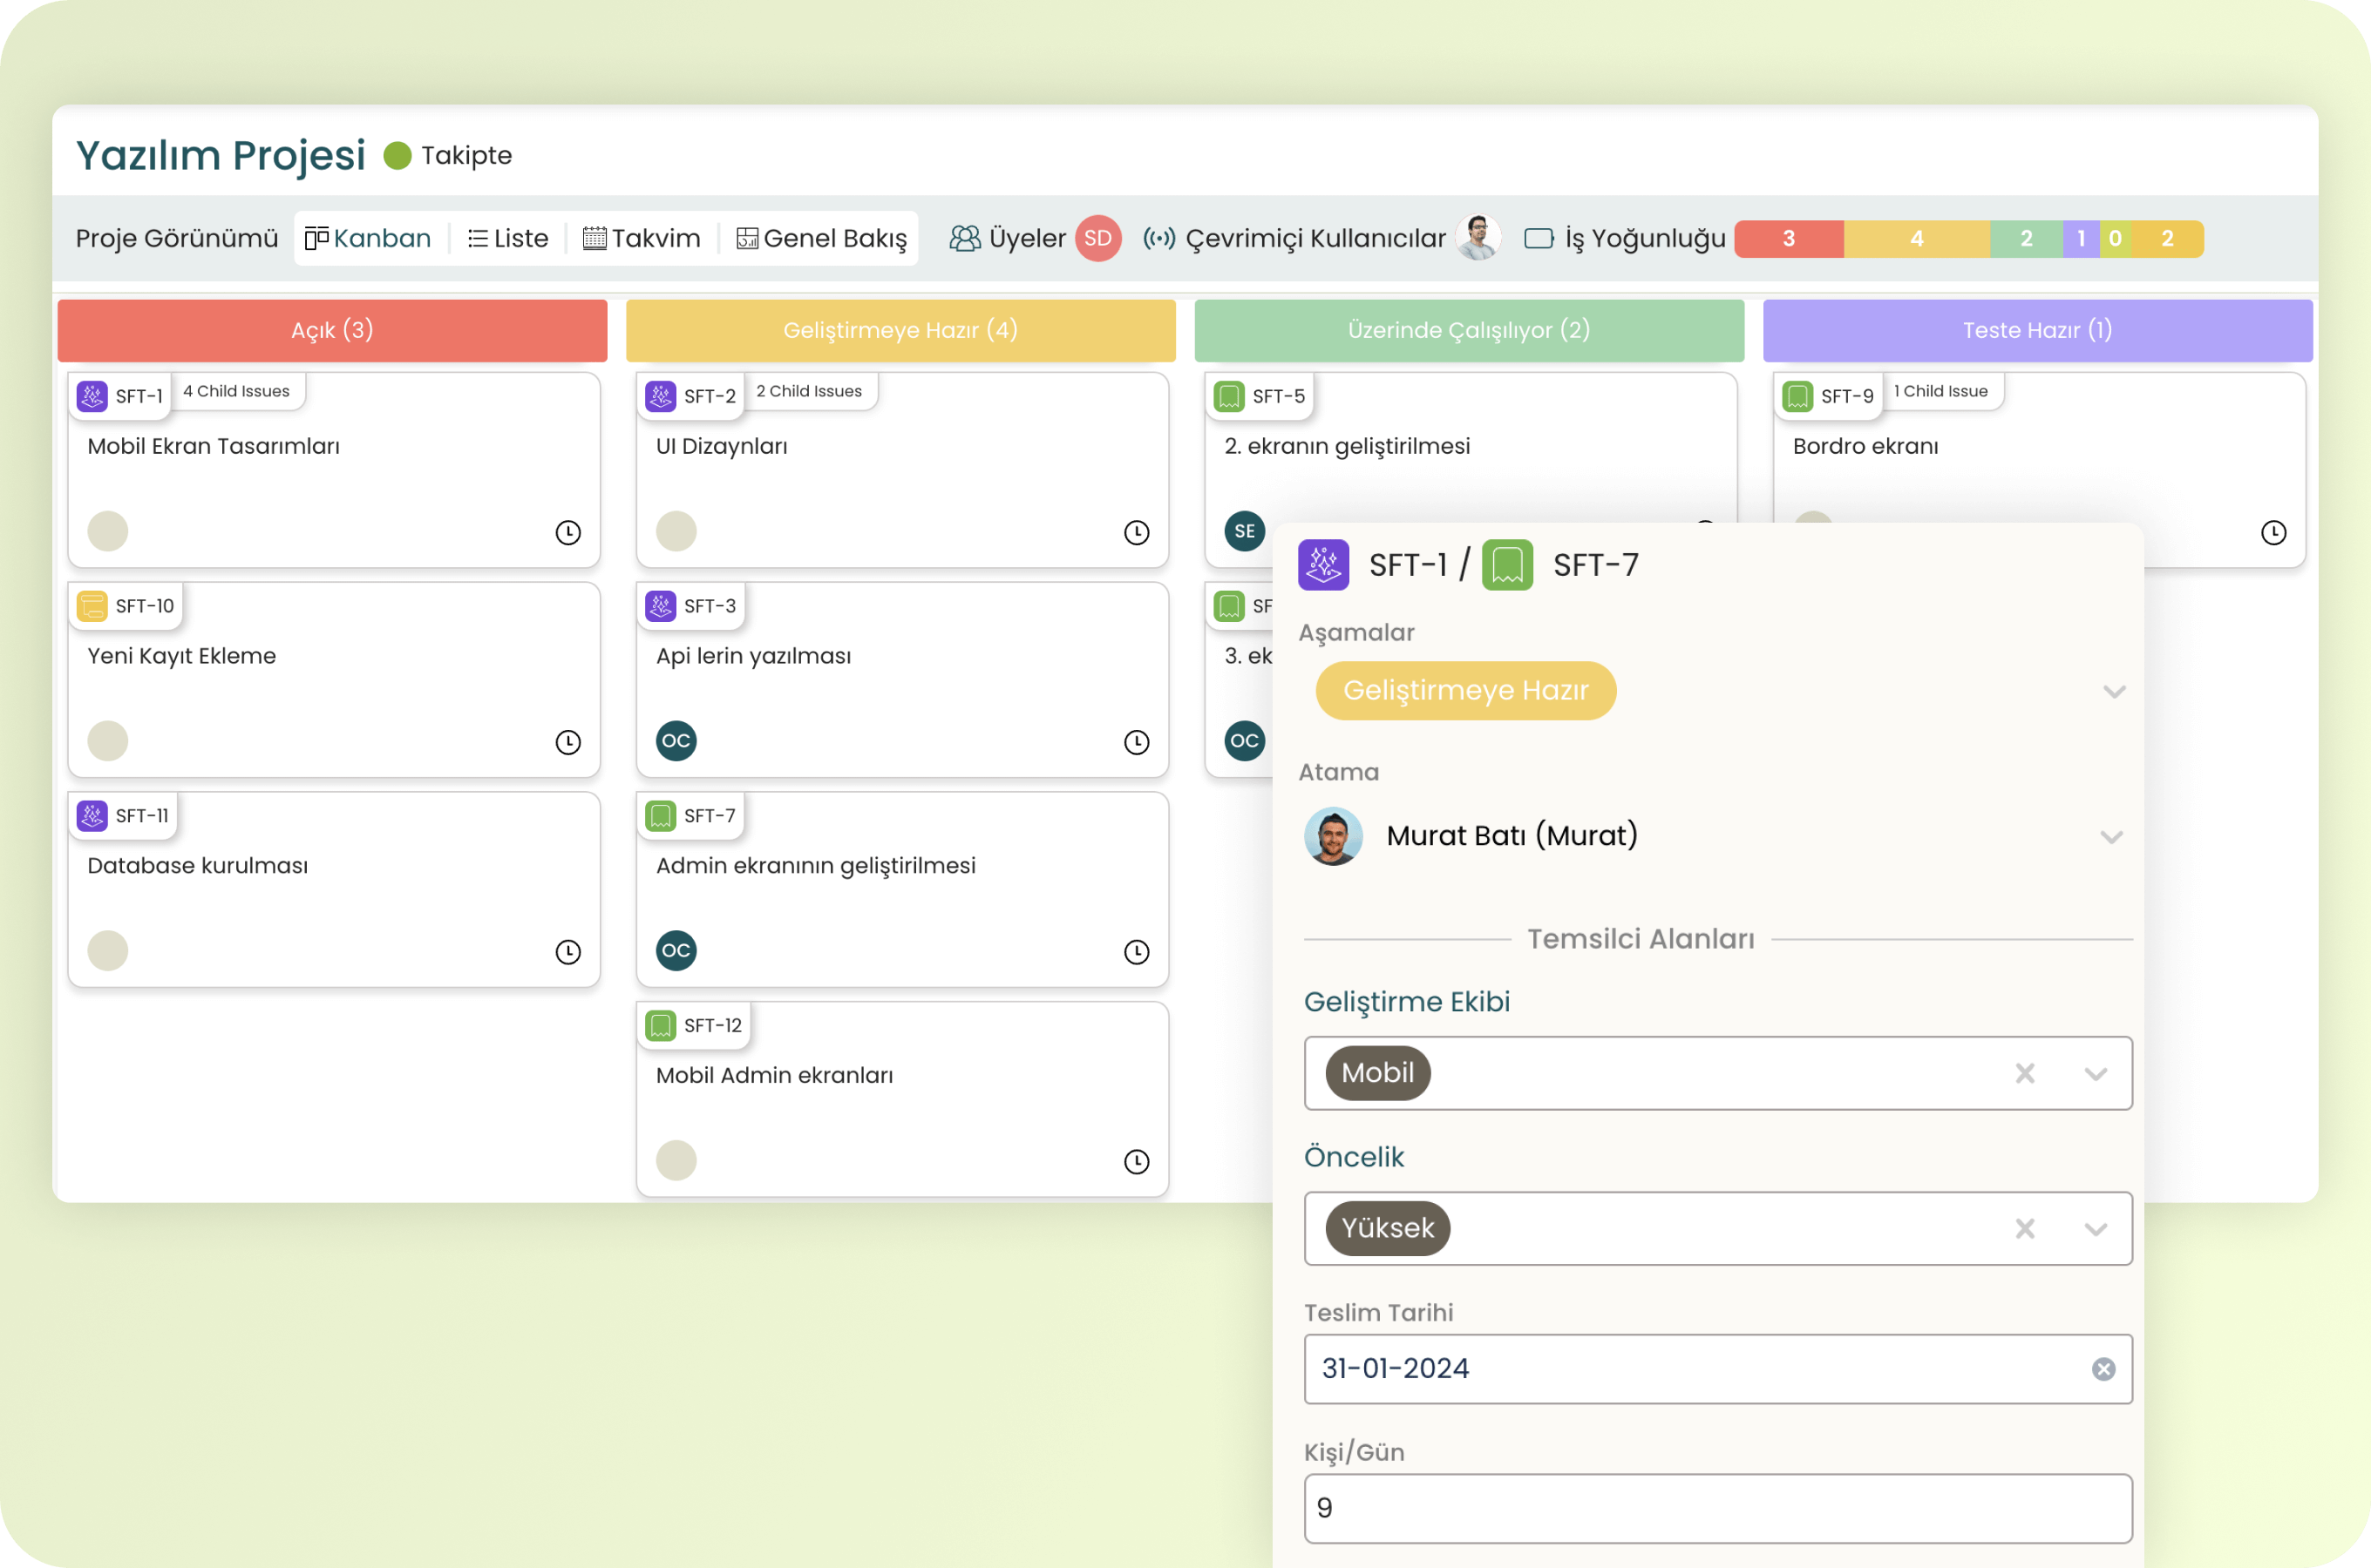This screenshot has height=1568, width=2371.
Task: Open the Mobil Admin ekranları card
Action: 902,1100
